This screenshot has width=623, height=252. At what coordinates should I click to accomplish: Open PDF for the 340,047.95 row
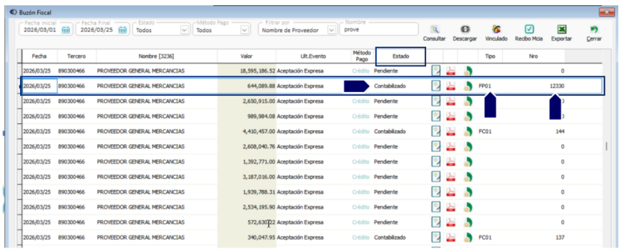point(450,237)
